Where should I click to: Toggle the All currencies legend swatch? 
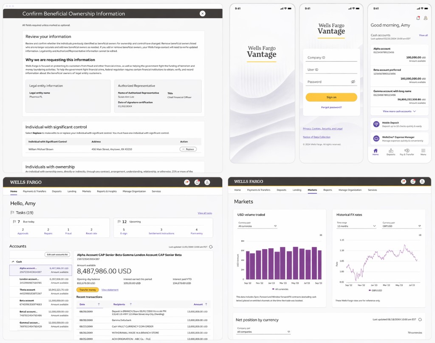click(x=273, y=289)
